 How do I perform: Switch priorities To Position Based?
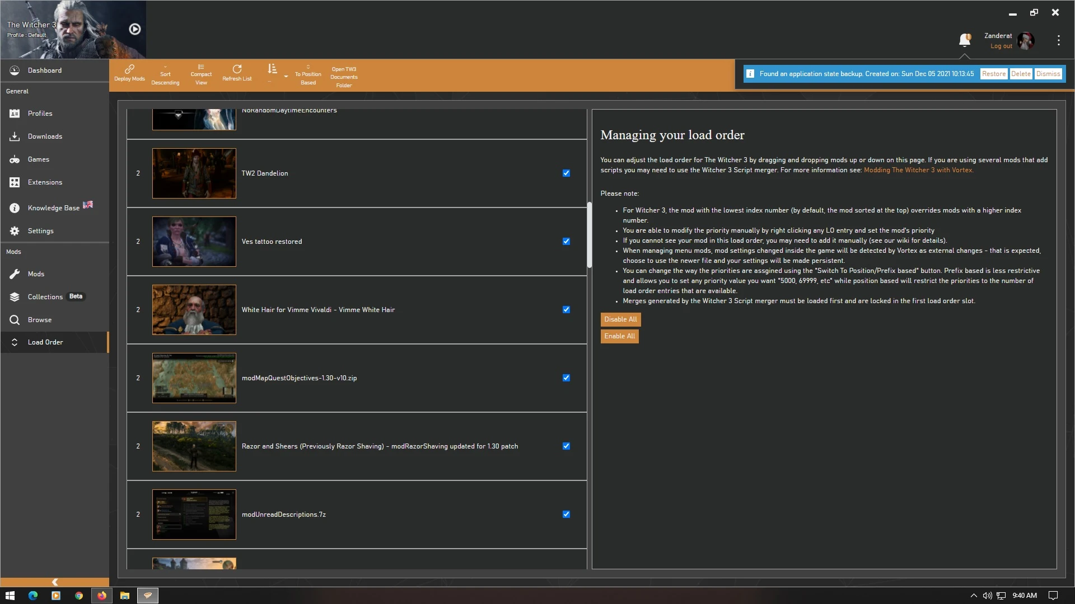308,75
